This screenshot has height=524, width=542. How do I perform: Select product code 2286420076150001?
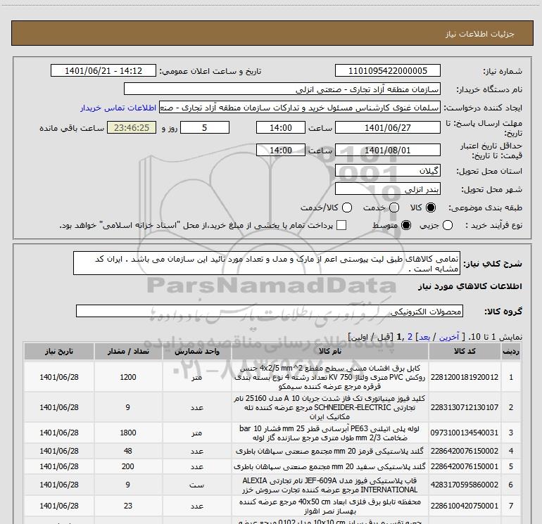tap(465, 466)
